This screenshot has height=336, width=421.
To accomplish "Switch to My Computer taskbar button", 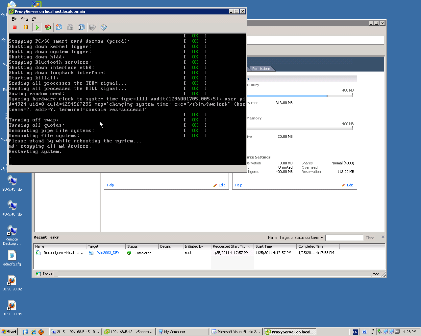I will coord(183,332).
